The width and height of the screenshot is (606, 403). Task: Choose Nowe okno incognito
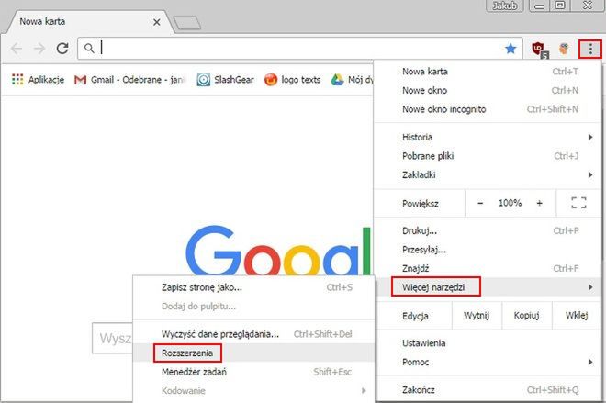[488, 109]
